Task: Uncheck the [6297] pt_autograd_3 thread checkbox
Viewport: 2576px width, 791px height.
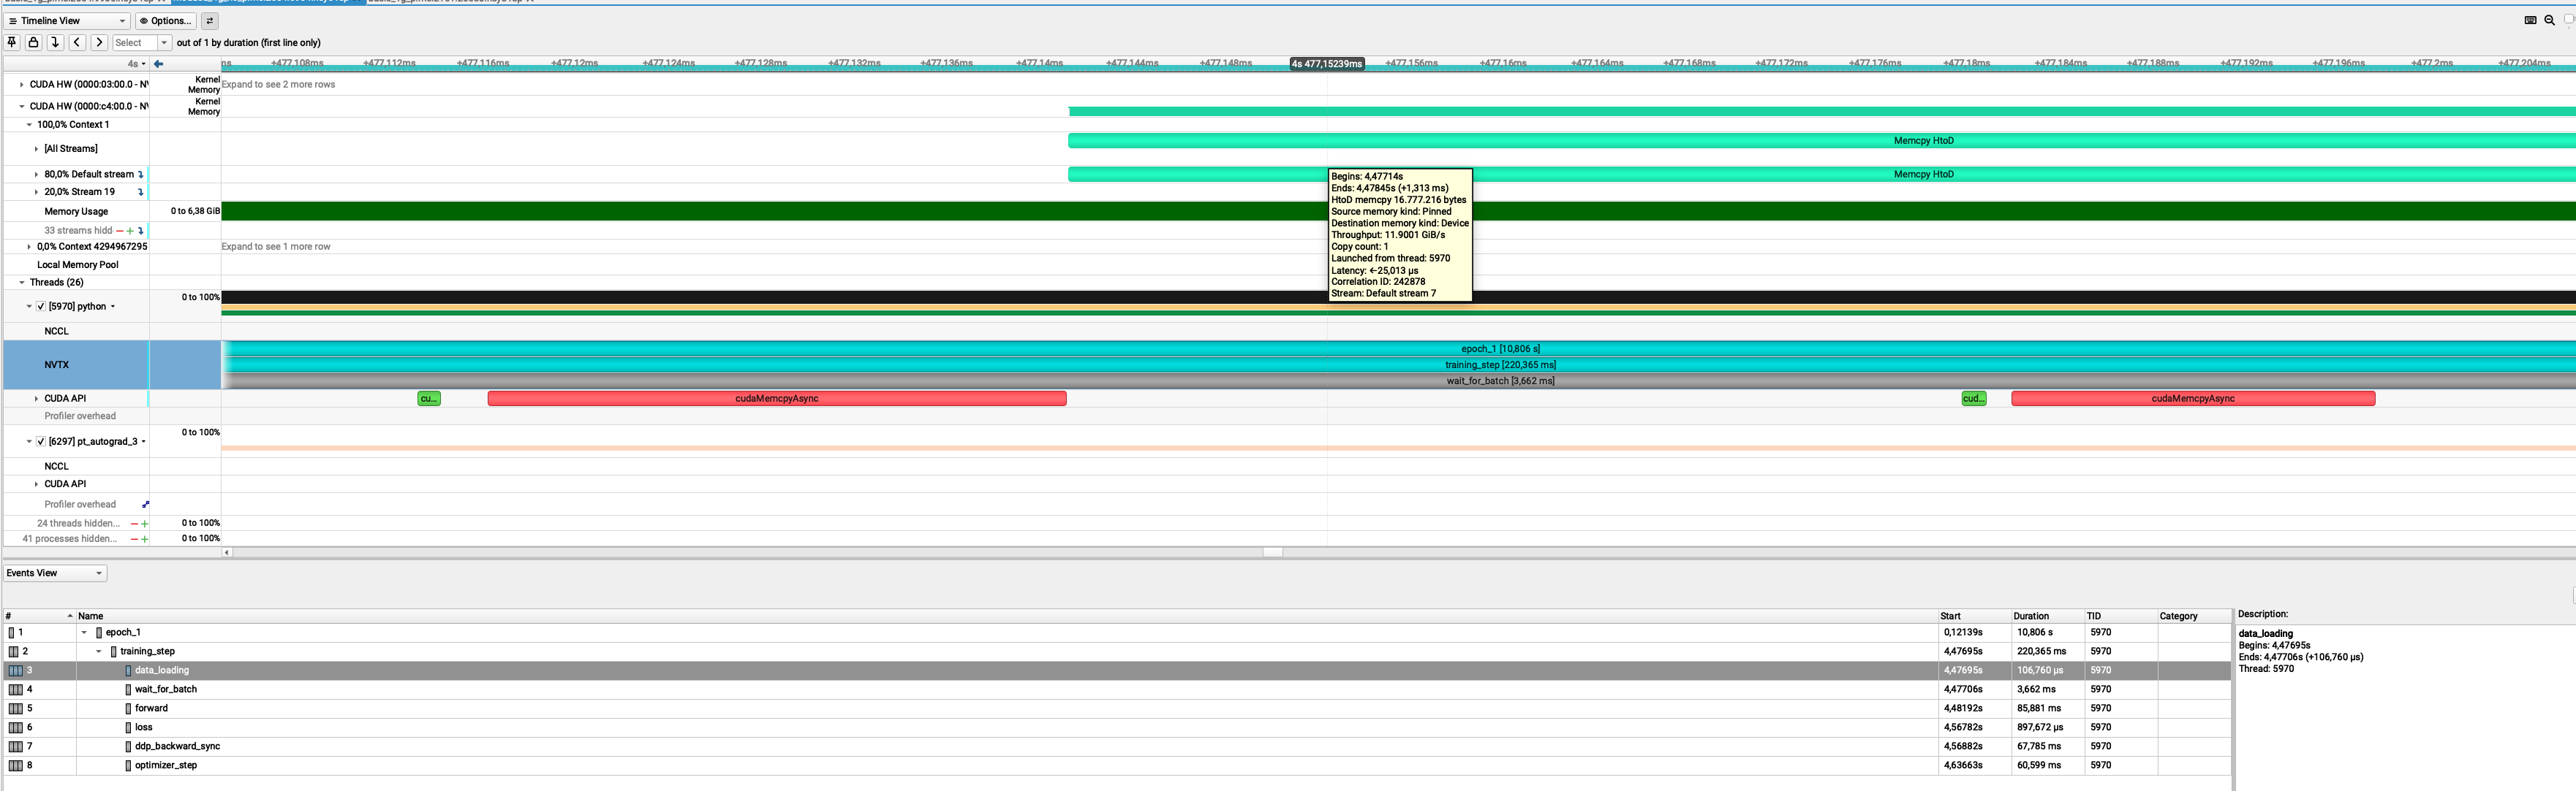Action: pos(41,441)
